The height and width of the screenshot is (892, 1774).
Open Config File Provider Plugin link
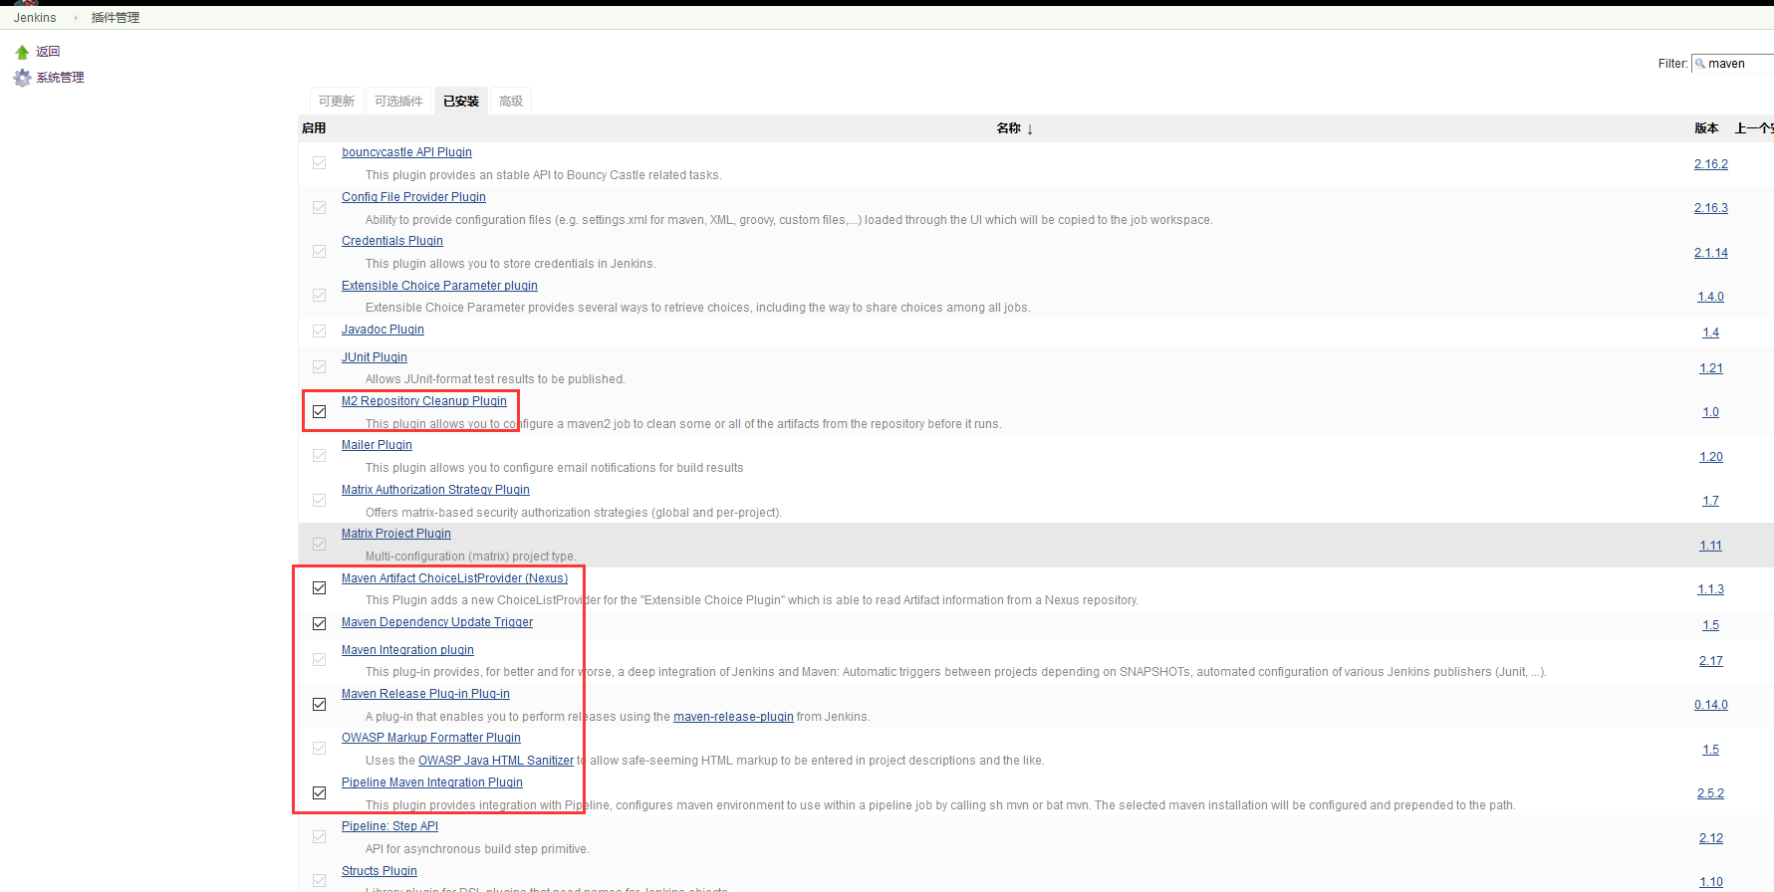[x=413, y=197]
